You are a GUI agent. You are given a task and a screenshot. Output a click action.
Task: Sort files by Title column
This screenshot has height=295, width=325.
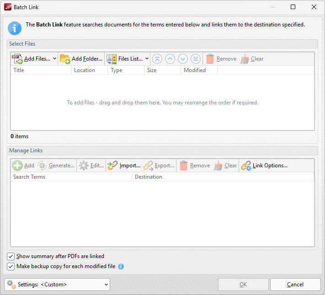tap(41, 70)
